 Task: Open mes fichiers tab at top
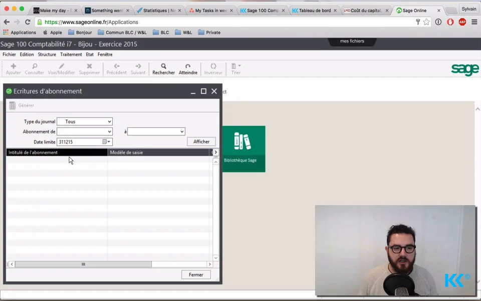point(352,41)
